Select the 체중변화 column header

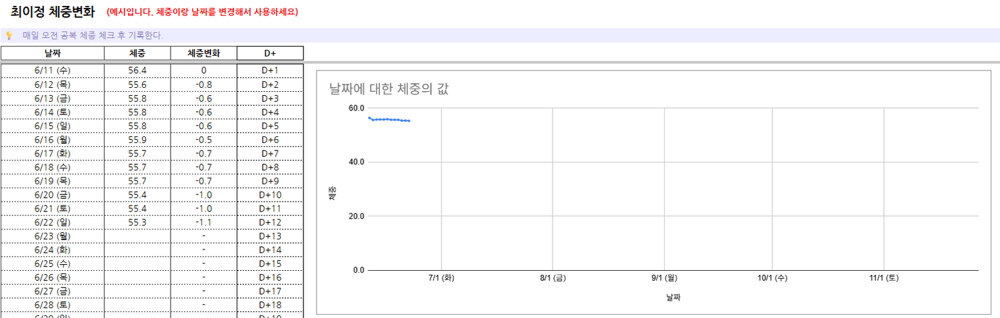point(203,53)
